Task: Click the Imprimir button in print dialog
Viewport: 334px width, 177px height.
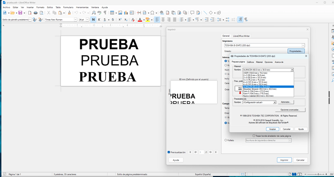Action: click(284, 160)
